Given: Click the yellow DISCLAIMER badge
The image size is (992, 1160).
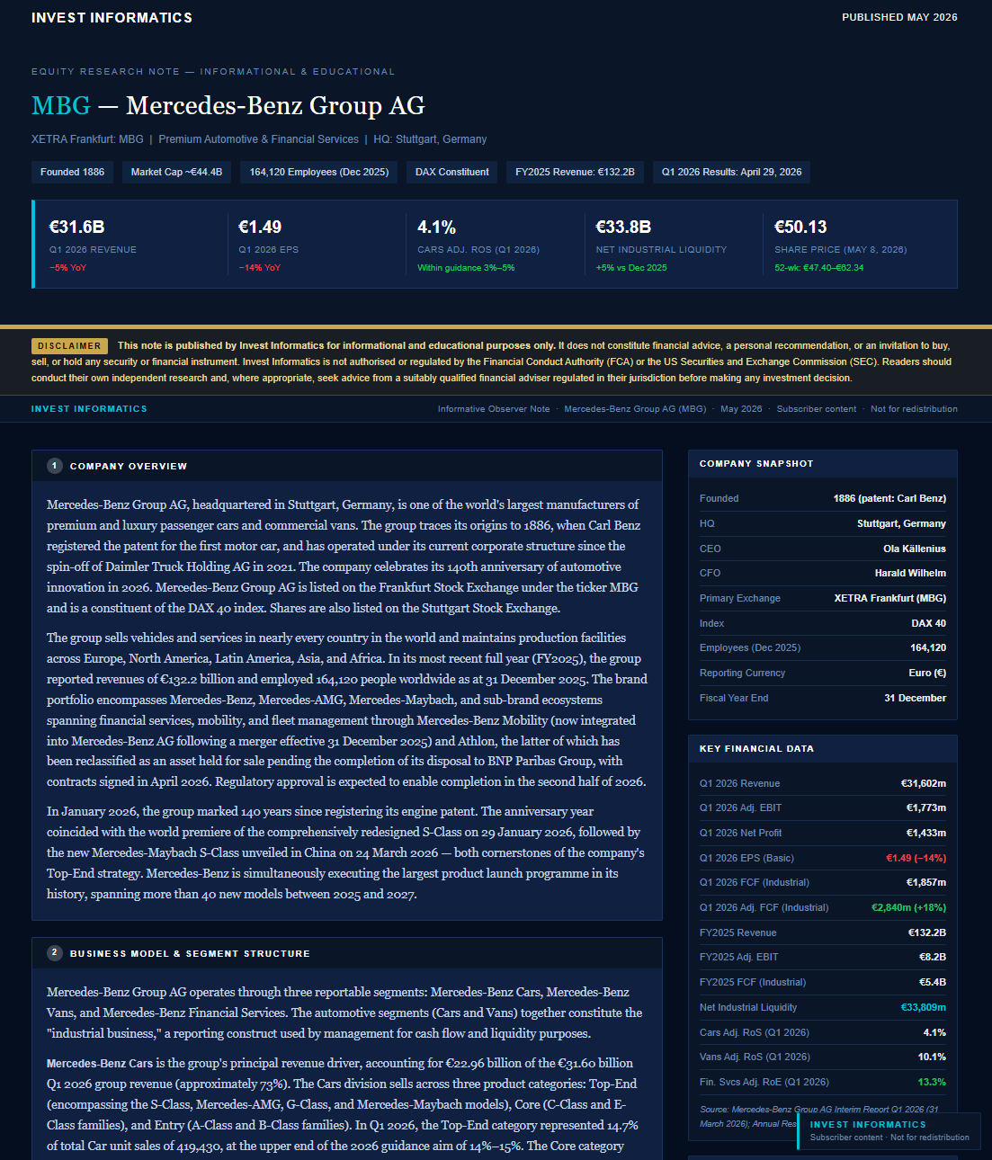Looking at the screenshot, I should click(x=69, y=346).
